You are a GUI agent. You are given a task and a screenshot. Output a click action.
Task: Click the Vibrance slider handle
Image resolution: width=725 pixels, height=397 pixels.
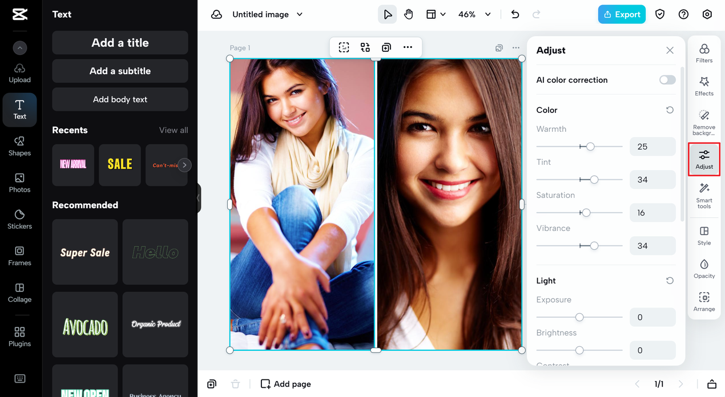594,246
